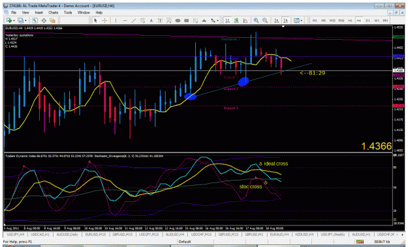Toggle Chart Shift icon
Screen dimensions: 408x247
coord(285,20)
